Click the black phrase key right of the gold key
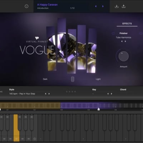 click(x=20, y=122)
